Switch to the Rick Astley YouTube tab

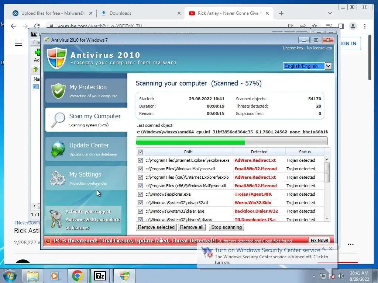[x=229, y=13]
